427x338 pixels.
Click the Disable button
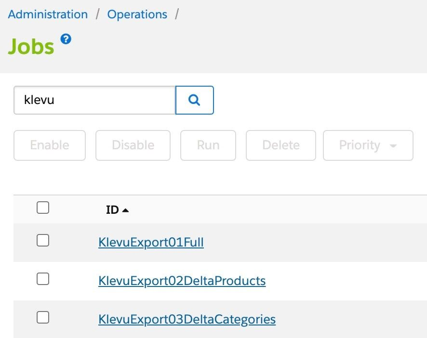(x=133, y=145)
